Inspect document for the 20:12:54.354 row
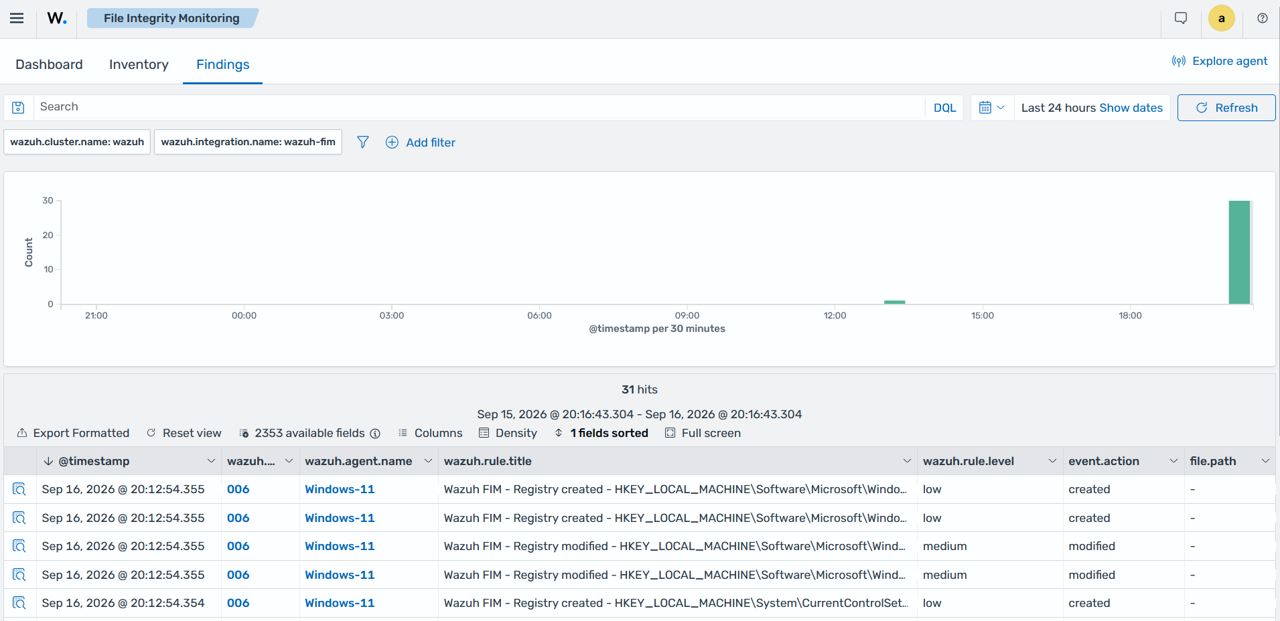The height and width of the screenshot is (621, 1280). (x=19, y=603)
